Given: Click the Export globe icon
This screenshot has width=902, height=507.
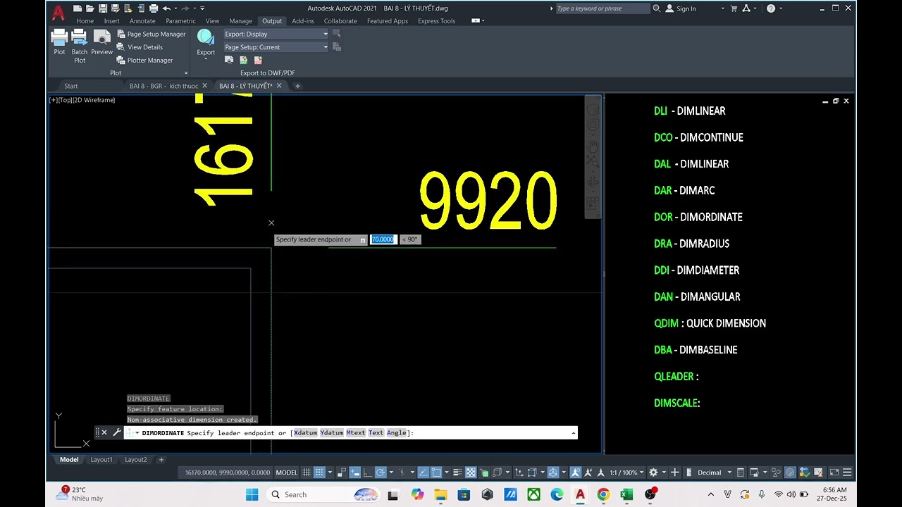Looking at the screenshot, I should tap(206, 37).
